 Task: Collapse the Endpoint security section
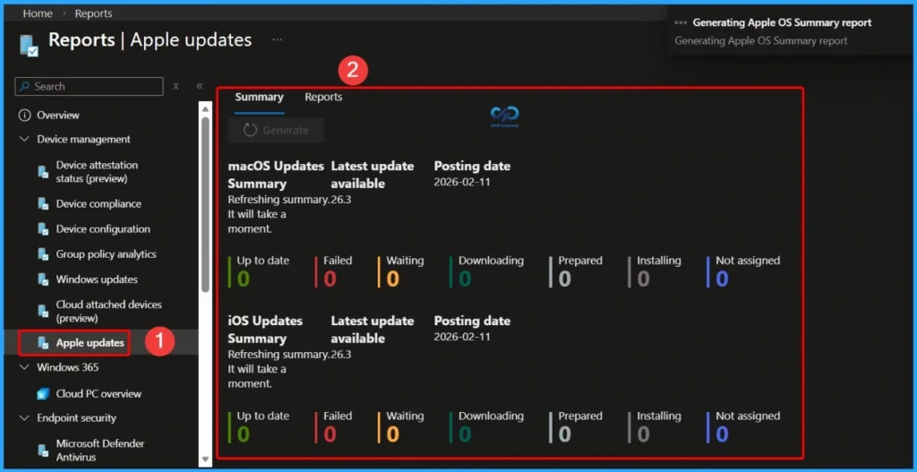coord(24,417)
